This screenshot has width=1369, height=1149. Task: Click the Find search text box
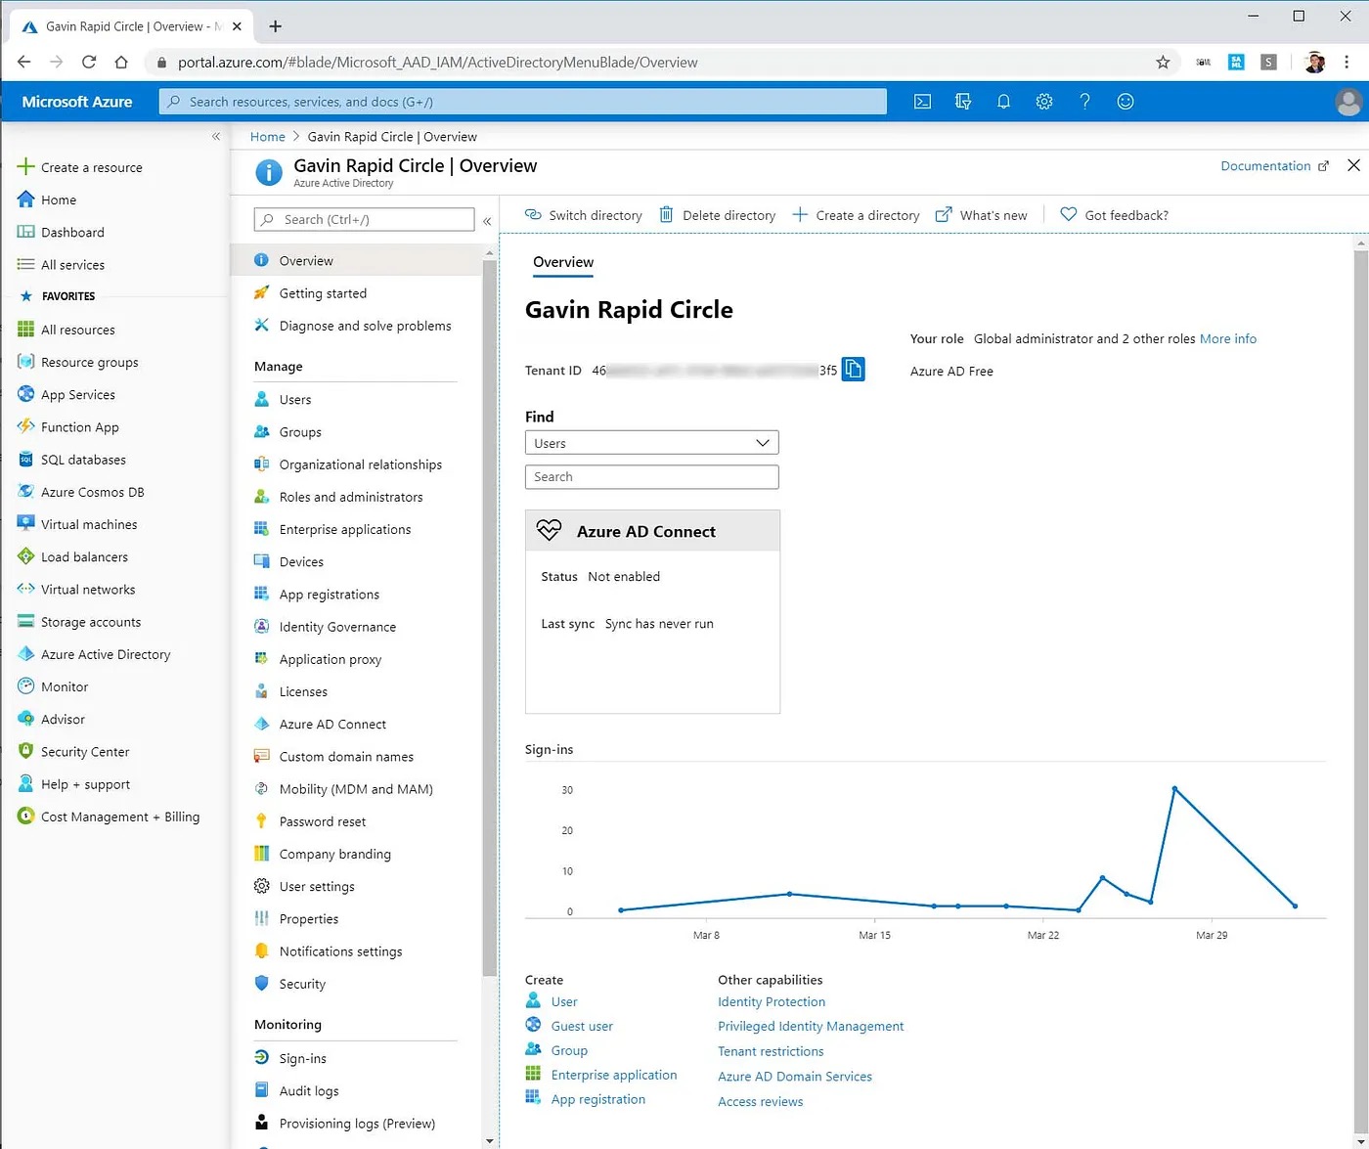[652, 476]
